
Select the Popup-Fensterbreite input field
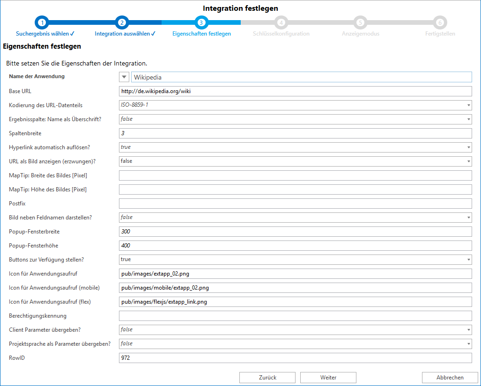pyautogui.click(x=295, y=232)
